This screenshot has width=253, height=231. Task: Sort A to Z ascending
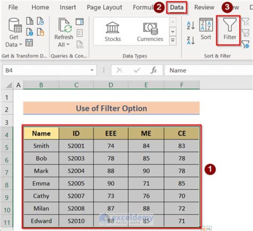pos(191,26)
